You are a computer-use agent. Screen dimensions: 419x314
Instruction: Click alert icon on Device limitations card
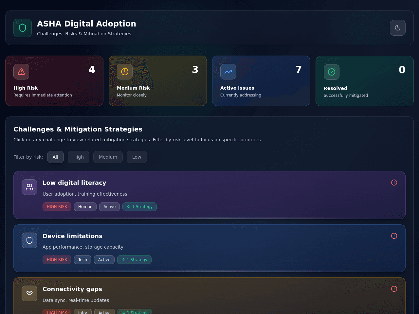[x=394, y=236]
